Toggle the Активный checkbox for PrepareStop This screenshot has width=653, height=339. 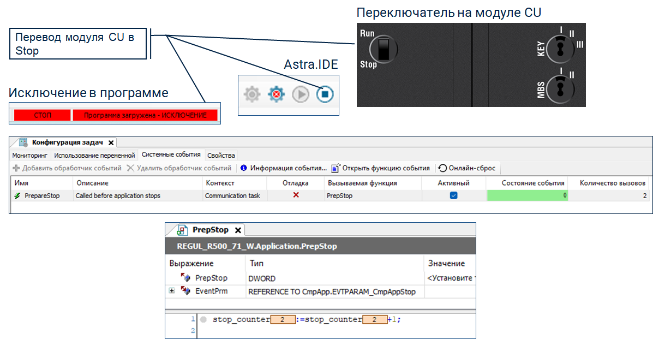click(453, 195)
